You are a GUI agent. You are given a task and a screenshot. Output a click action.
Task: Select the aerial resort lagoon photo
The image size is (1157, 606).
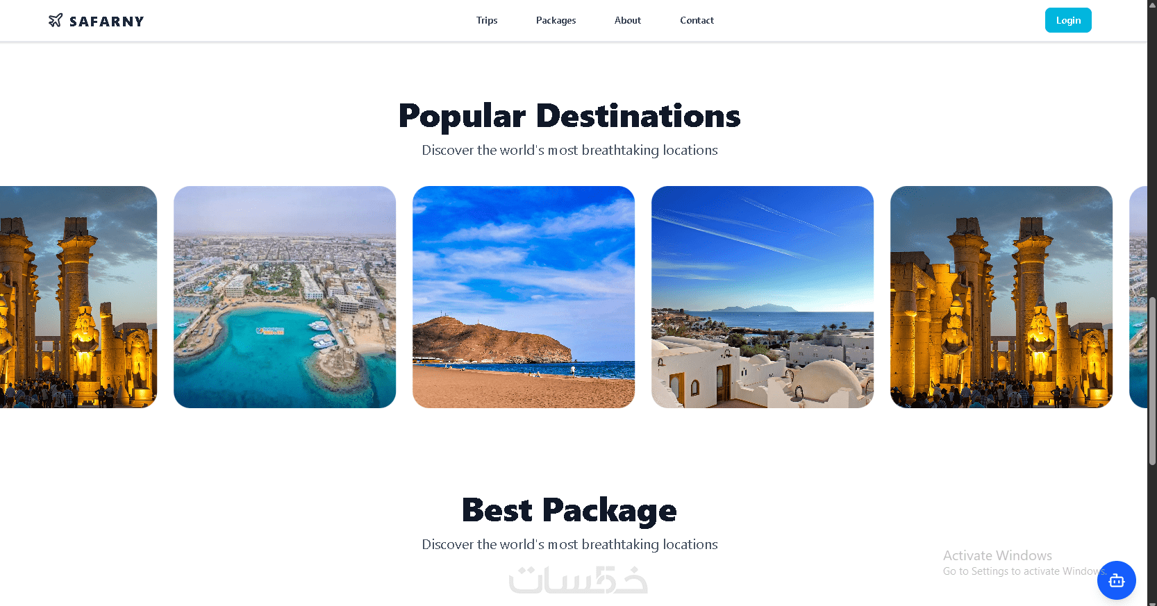tap(285, 297)
